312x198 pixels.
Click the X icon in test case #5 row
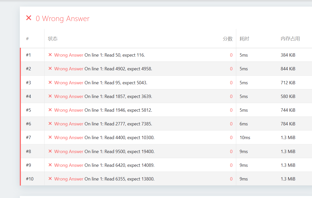click(50, 110)
